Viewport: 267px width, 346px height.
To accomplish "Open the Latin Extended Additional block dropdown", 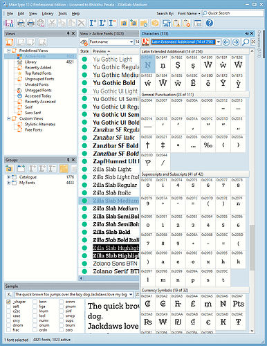I will click(x=218, y=42).
